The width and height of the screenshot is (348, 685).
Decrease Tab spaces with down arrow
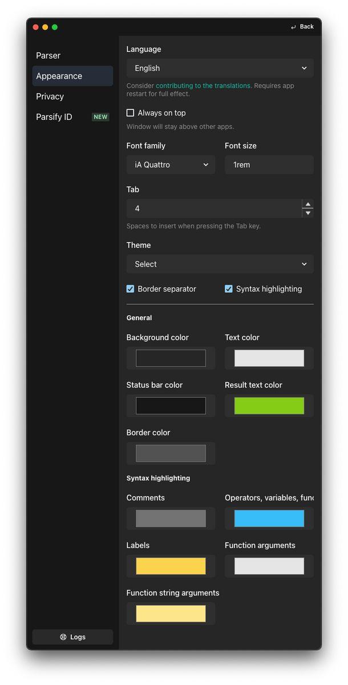coord(307,213)
